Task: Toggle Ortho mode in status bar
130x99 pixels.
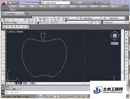Action: coord(48,96)
